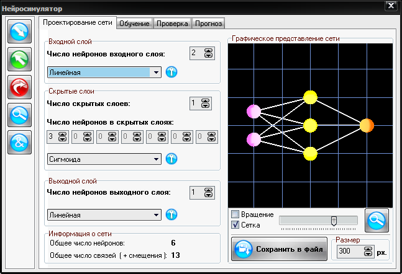Open input layer activation function settings wrench
This screenshot has width=402, height=274.
(171, 73)
